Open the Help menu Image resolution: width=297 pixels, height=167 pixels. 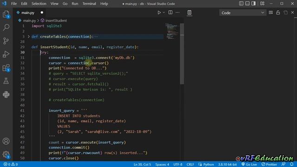(x=104, y=4)
